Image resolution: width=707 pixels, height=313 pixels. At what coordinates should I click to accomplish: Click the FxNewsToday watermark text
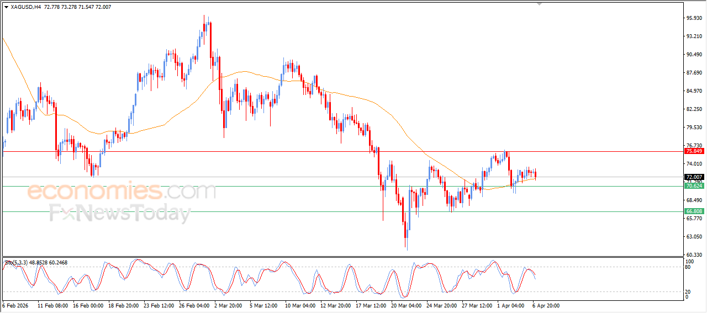click(120, 213)
